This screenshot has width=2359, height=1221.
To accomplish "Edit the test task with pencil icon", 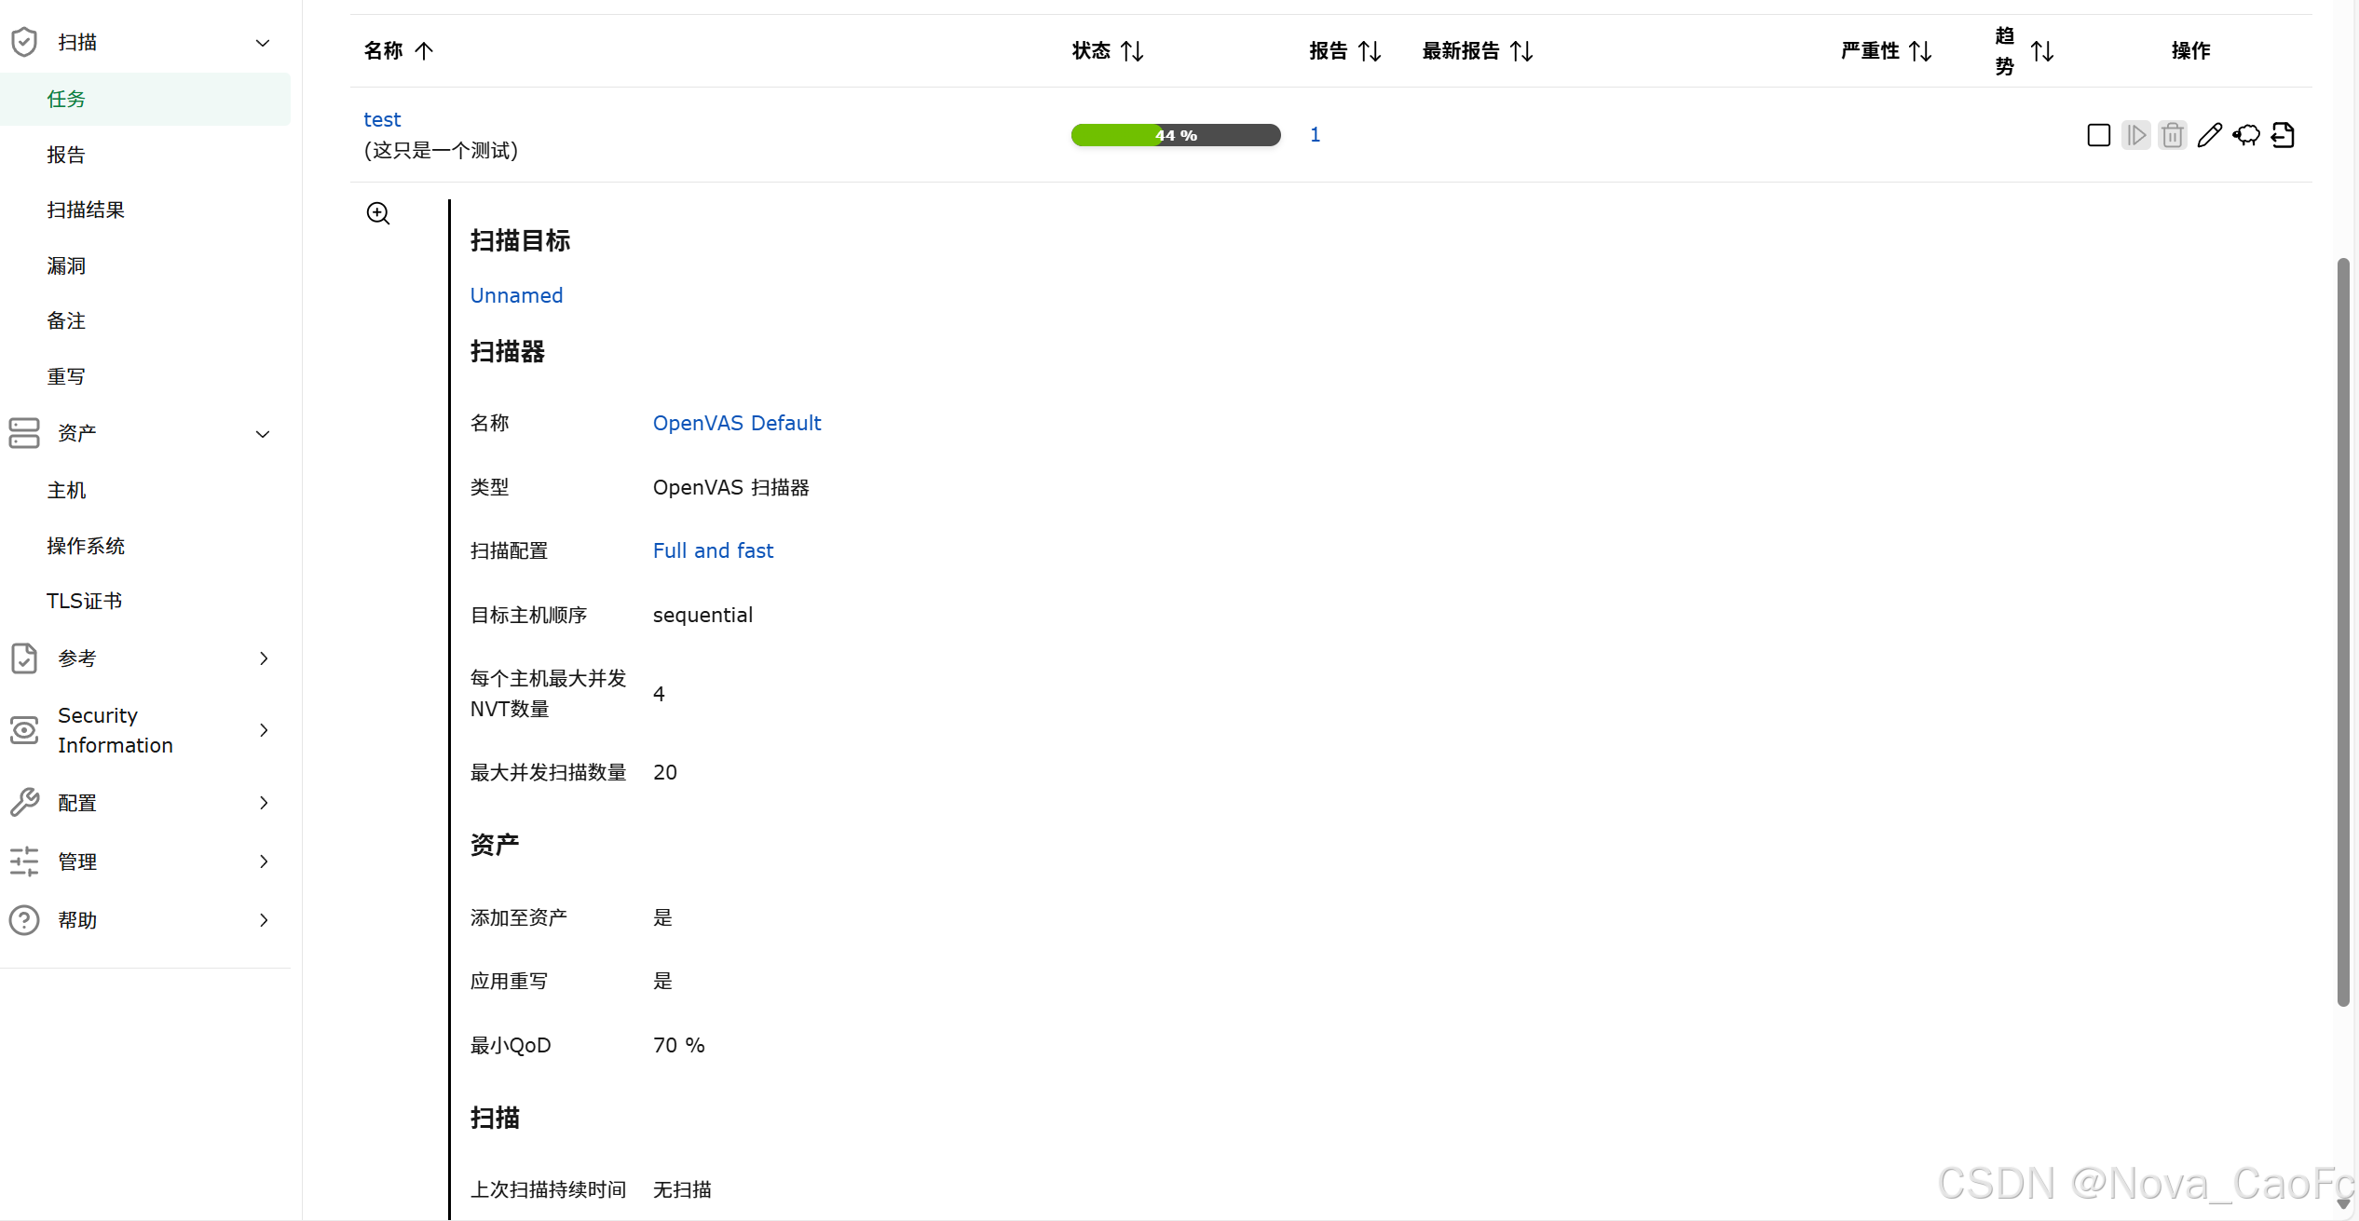I will point(2209,135).
